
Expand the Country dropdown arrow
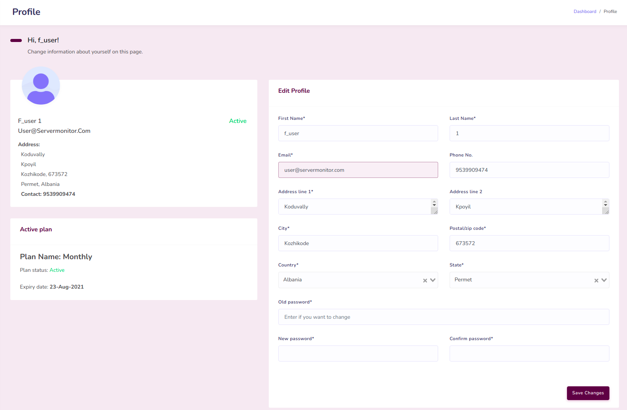[x=433, y=280]
